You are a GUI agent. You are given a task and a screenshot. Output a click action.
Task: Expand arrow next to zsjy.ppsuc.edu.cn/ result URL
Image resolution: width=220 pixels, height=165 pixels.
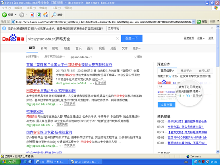tap(52, 125)
